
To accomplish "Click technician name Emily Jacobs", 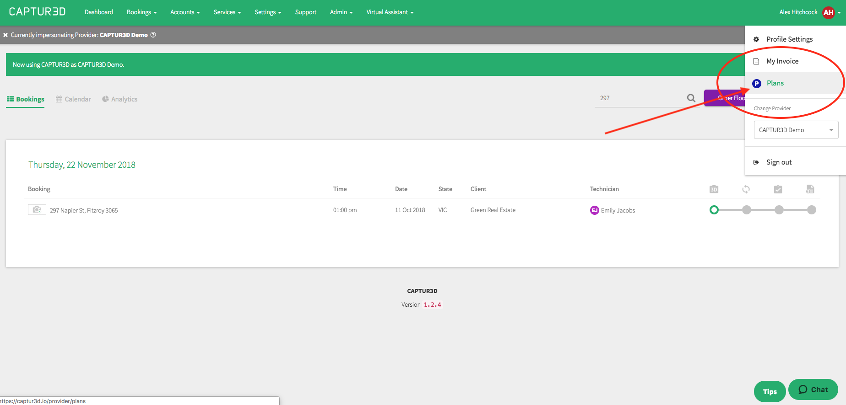I will (618, 210).
